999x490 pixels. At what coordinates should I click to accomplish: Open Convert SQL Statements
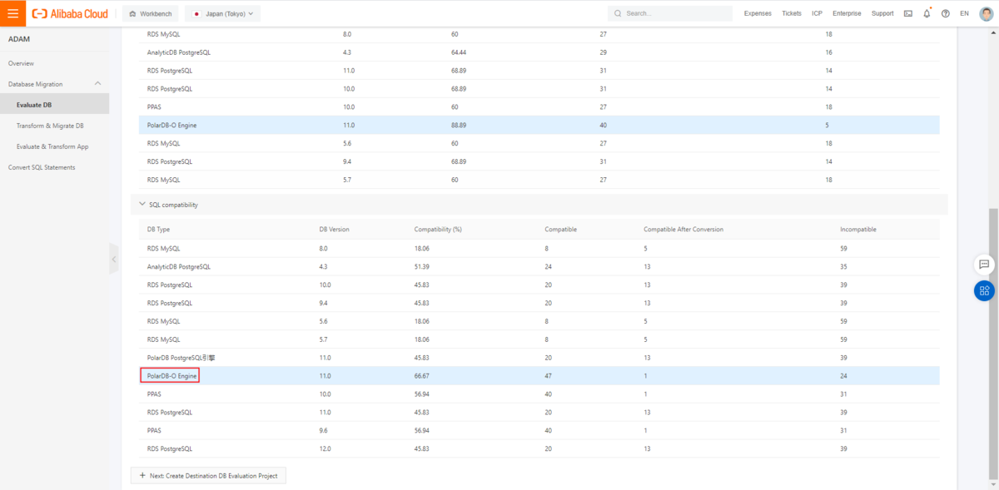coord(42,167)
